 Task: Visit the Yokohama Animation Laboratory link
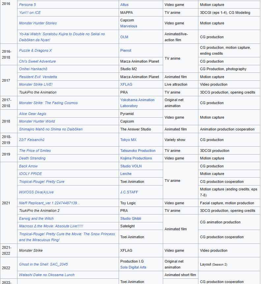(137, 103)
